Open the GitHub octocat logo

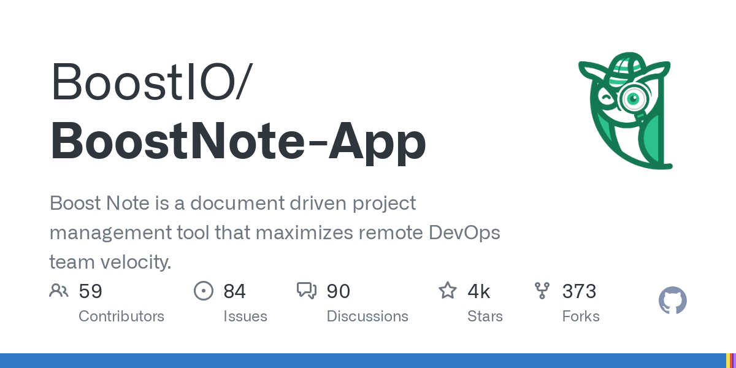(672, 301)
